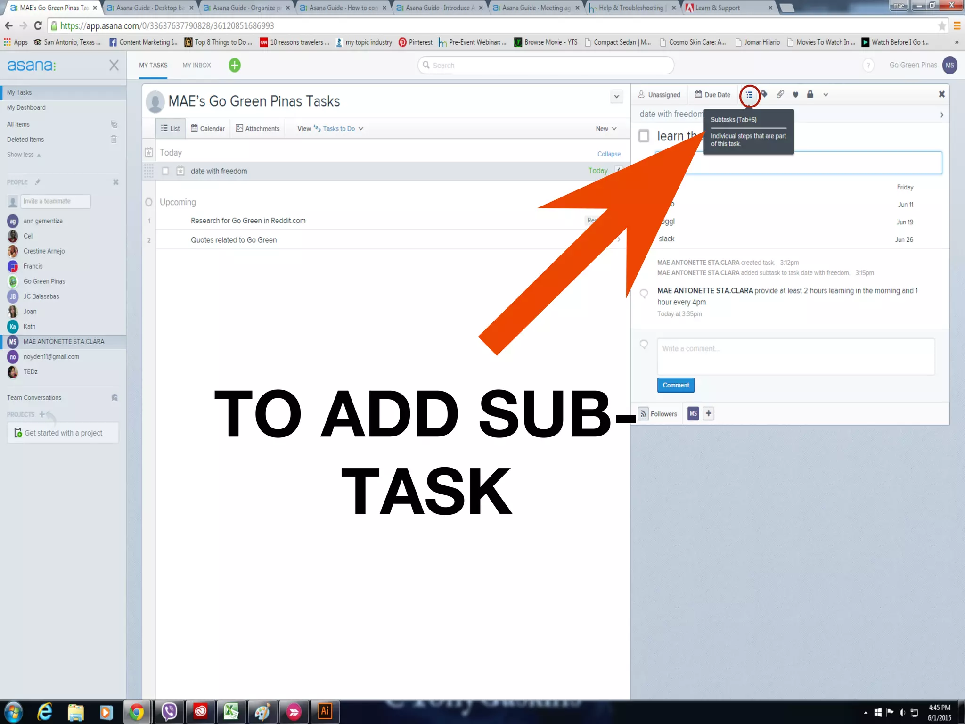Screen dimensions: 965x724
Task: Click the padlock privacy icon
Action: tap(810, 94)
